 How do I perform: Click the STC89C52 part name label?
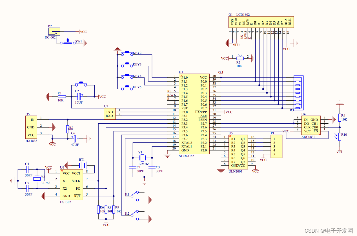(x=186, y=156)
